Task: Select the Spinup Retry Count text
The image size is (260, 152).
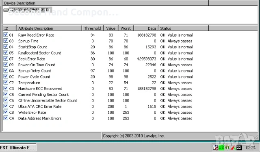Action: [35, 71]
